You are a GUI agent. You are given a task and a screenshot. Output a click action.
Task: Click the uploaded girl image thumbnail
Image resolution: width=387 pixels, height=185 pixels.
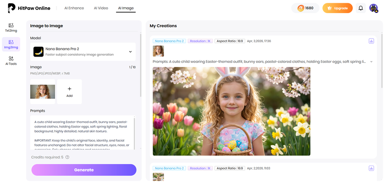click(x=43, y=92)
